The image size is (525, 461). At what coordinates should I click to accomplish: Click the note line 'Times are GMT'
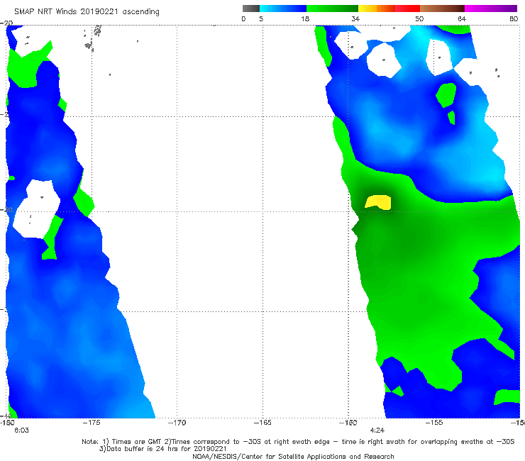click(131, 442)
